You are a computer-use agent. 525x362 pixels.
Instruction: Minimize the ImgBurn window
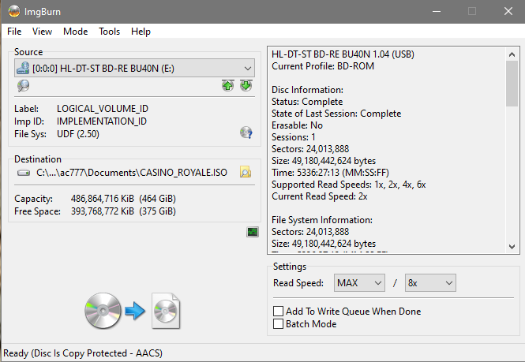(x=437, y=11)
